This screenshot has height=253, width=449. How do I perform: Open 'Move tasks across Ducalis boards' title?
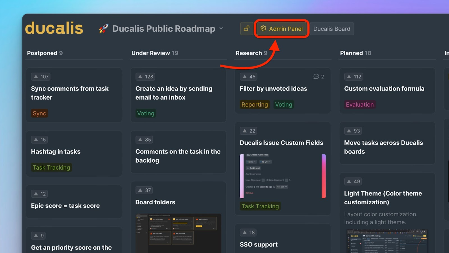(x=383, y=147)
